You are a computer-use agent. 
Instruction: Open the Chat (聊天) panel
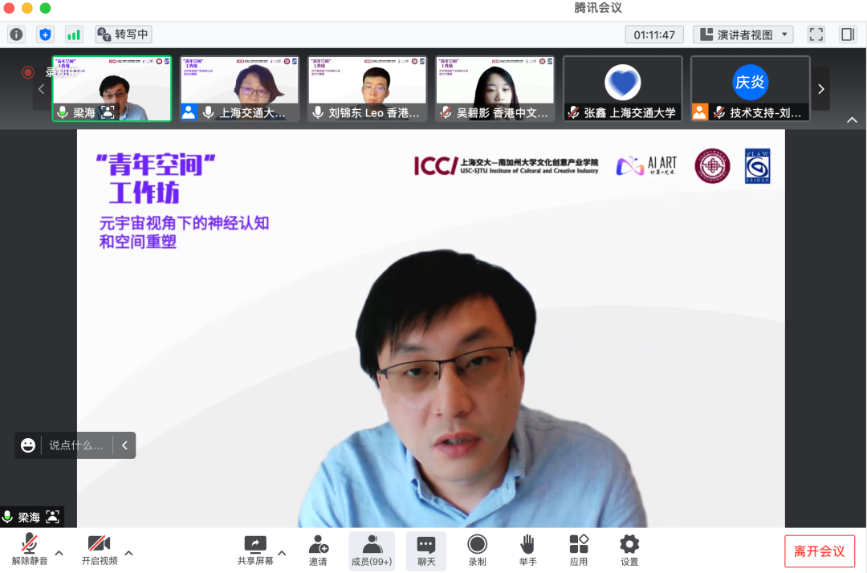[x=426, y=550]
